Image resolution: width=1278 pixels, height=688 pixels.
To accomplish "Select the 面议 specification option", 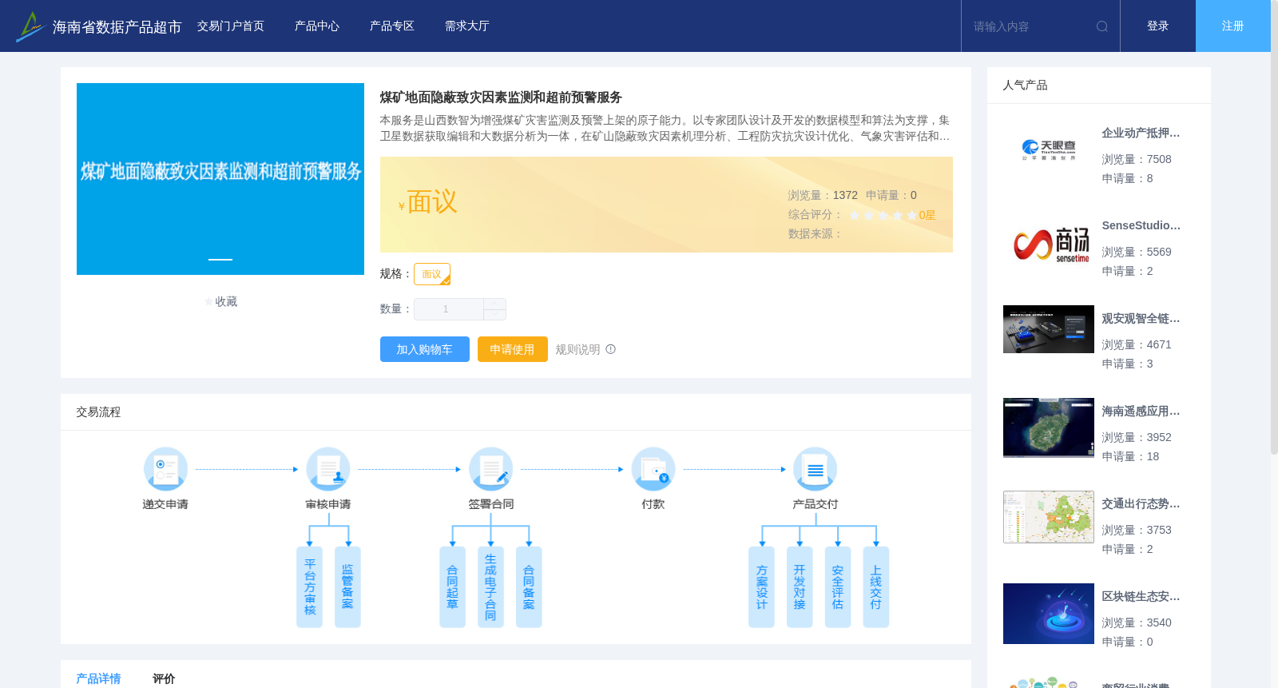I will pos(432,274).
